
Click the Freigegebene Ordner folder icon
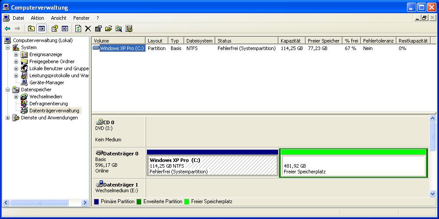pyautogui.click(x=25, y=61)
